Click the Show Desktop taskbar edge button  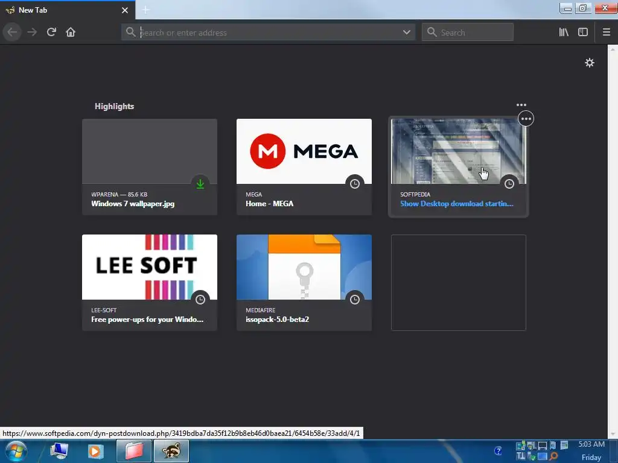[x=614, y=451]
